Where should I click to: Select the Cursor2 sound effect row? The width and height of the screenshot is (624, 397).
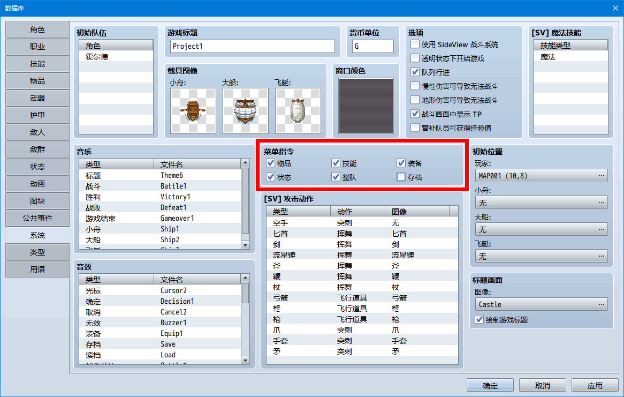(161, 290)
